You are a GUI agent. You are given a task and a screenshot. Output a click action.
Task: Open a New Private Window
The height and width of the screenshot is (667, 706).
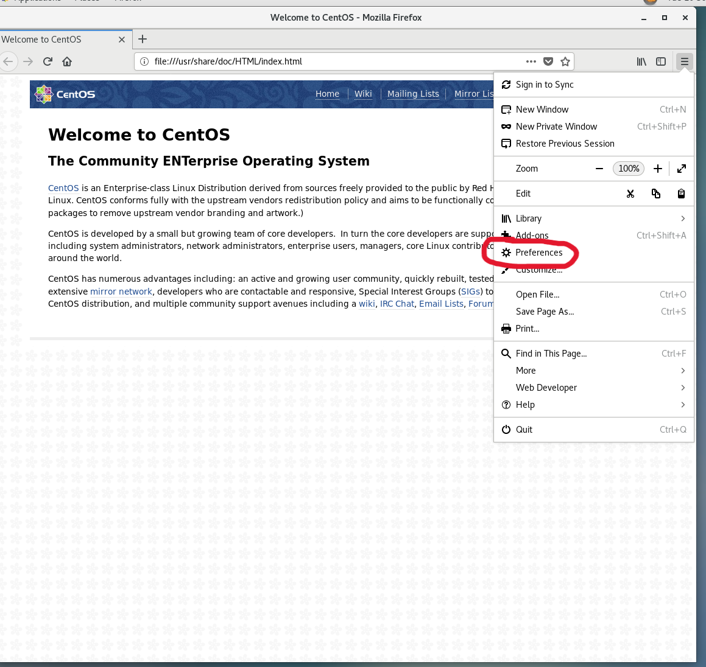593,127
